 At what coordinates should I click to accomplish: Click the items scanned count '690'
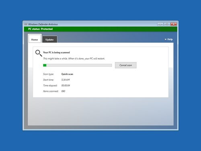63,91
